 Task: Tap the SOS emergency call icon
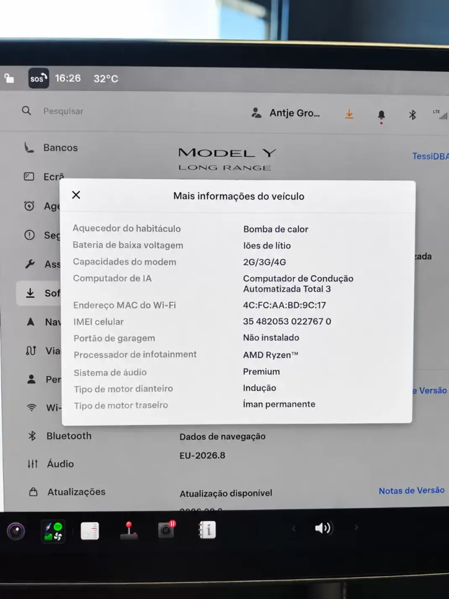[x=38, y=78]
